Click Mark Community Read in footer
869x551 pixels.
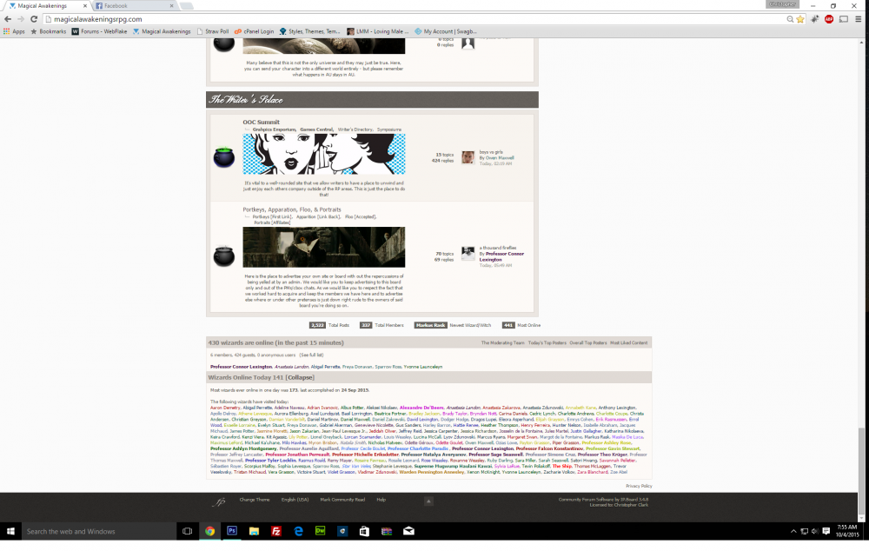342,500
